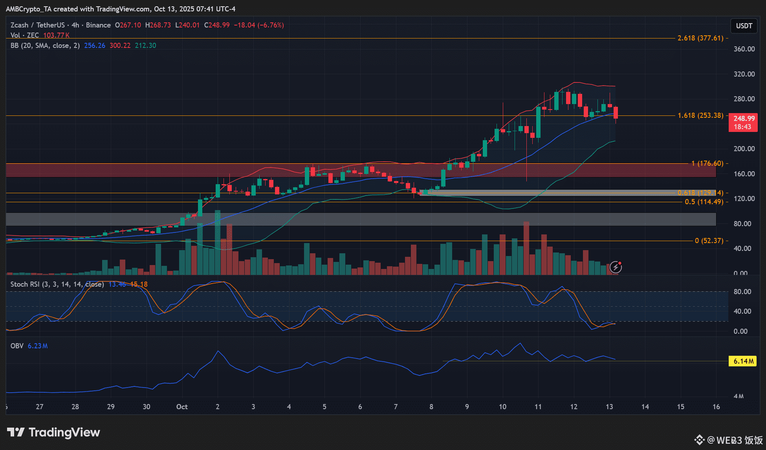Screen dimensions: 766x450
Task: Select the BB (20, SMA, close, 2) legend
Action: click(x=45, y=46)
